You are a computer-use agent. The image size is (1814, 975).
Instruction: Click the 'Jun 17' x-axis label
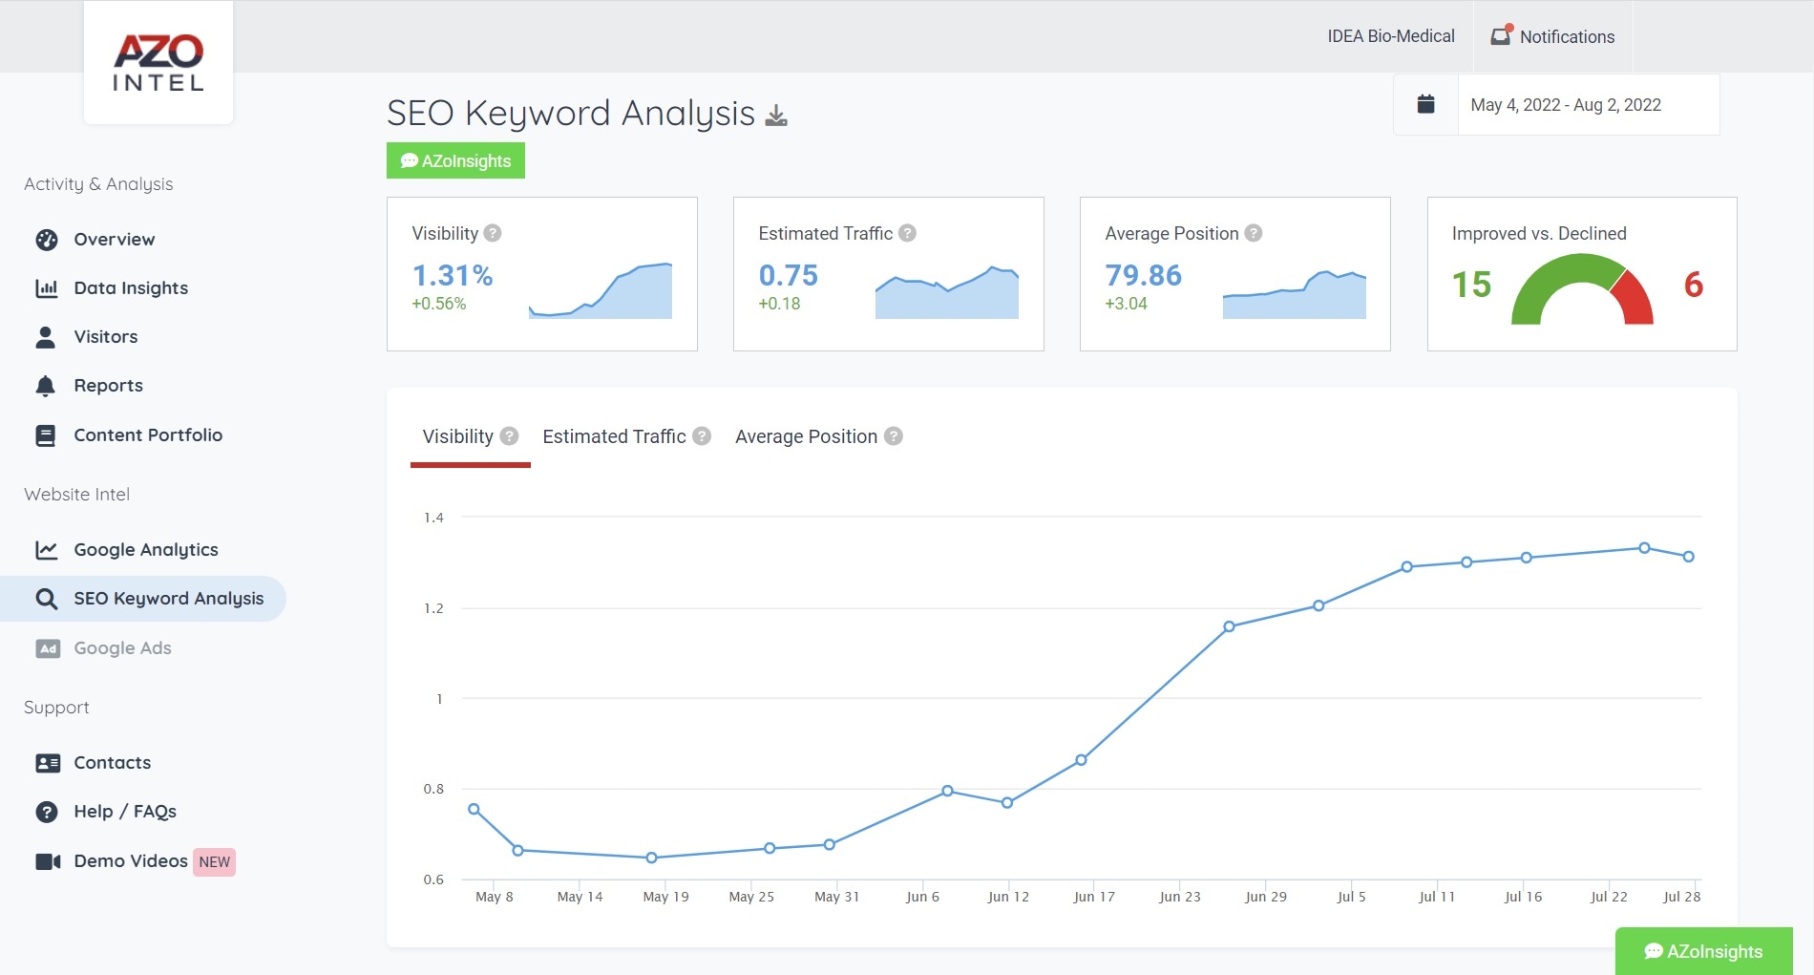[1094, 897]
